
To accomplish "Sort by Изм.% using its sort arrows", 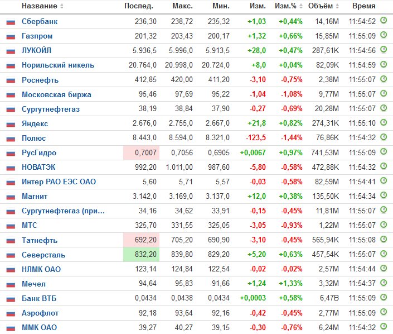I will point(301,6).
